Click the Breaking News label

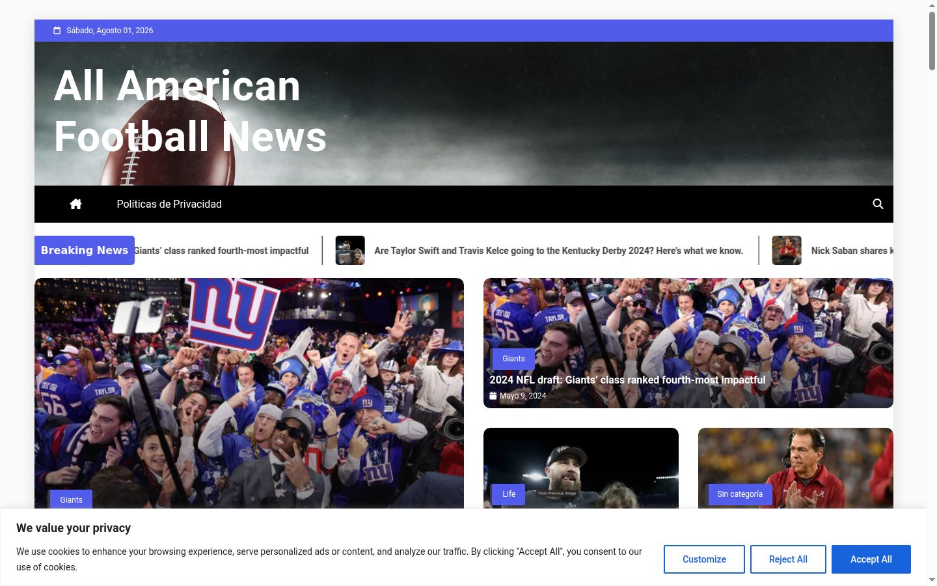(x=85, y=250)
